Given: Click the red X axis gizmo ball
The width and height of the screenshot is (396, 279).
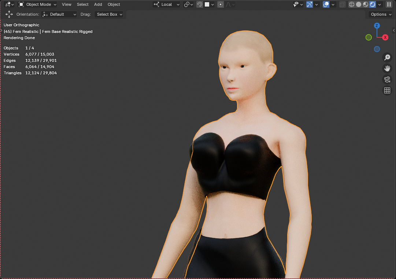Looking at the screenshot, I should 385,37.
